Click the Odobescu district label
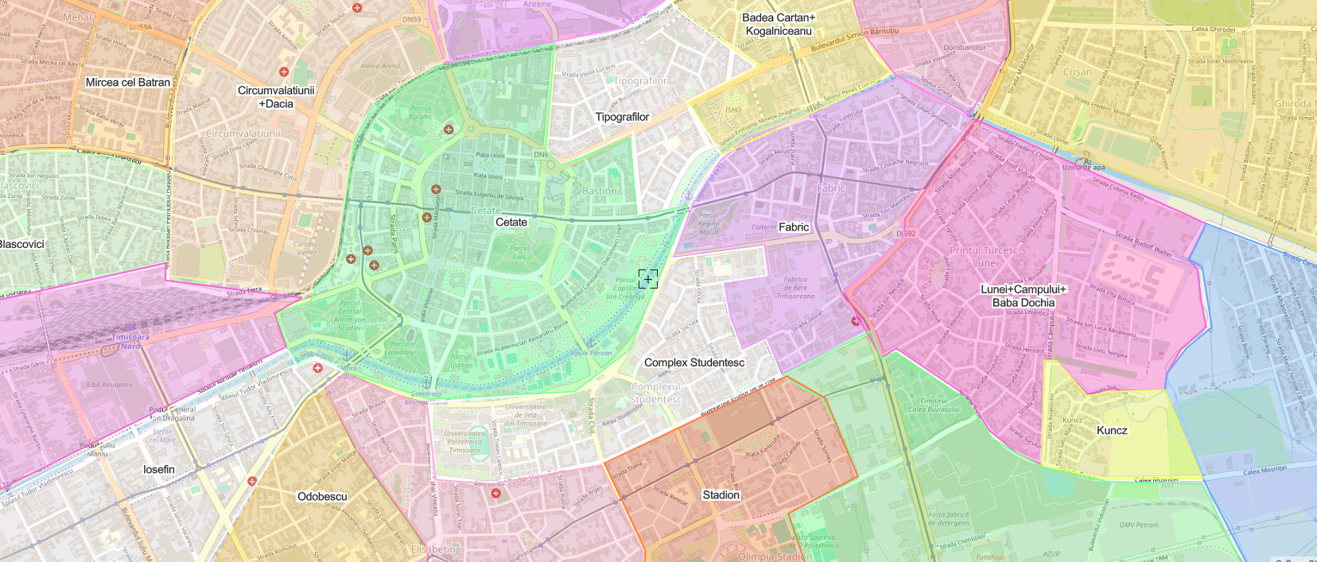 (322, 497)
